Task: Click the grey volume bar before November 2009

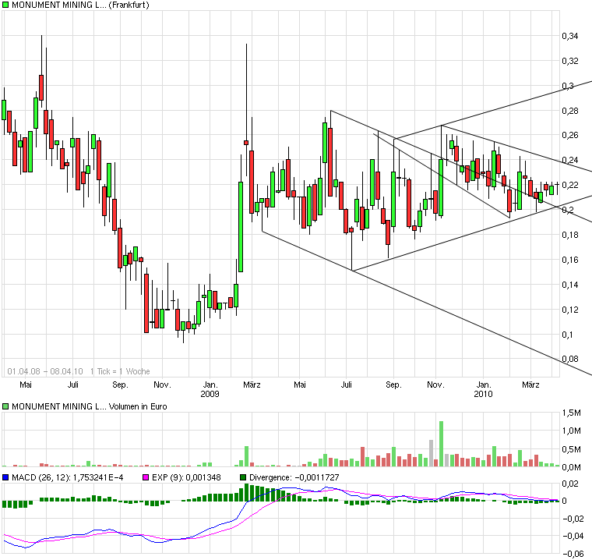Action: pyautogui.click(x=432, y=453)
